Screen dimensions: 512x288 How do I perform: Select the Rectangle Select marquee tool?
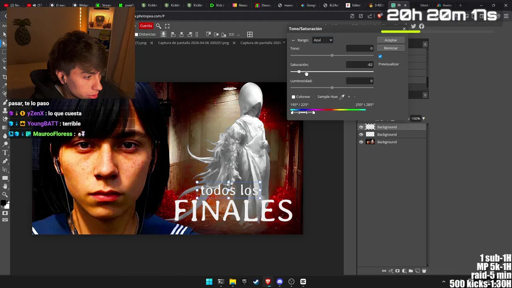pyautogui.click(x=5, y=52)
